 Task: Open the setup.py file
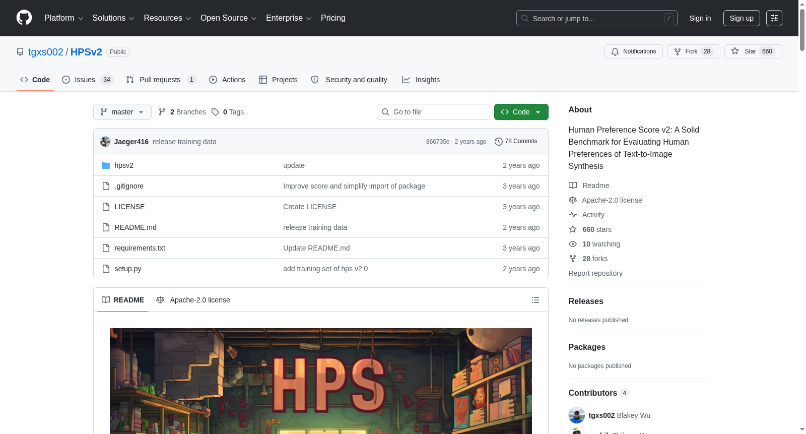pyautogui.click(x=127, y=269)
